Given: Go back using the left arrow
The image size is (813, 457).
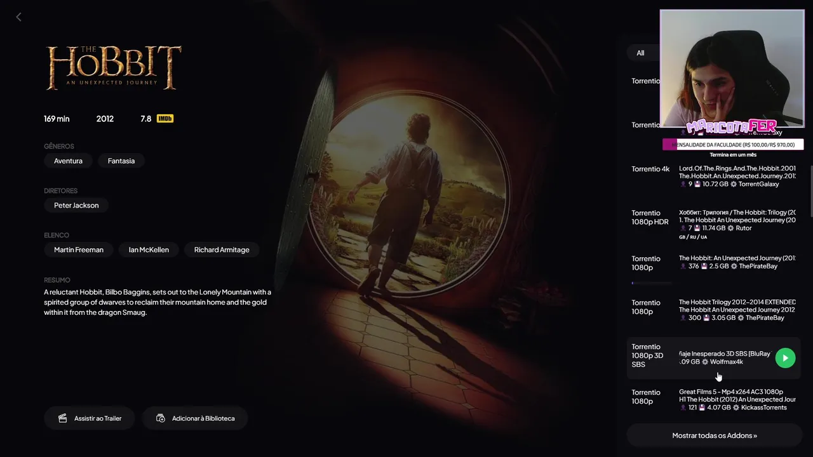Looking at the screenshot, I should [x=18, y=17].
